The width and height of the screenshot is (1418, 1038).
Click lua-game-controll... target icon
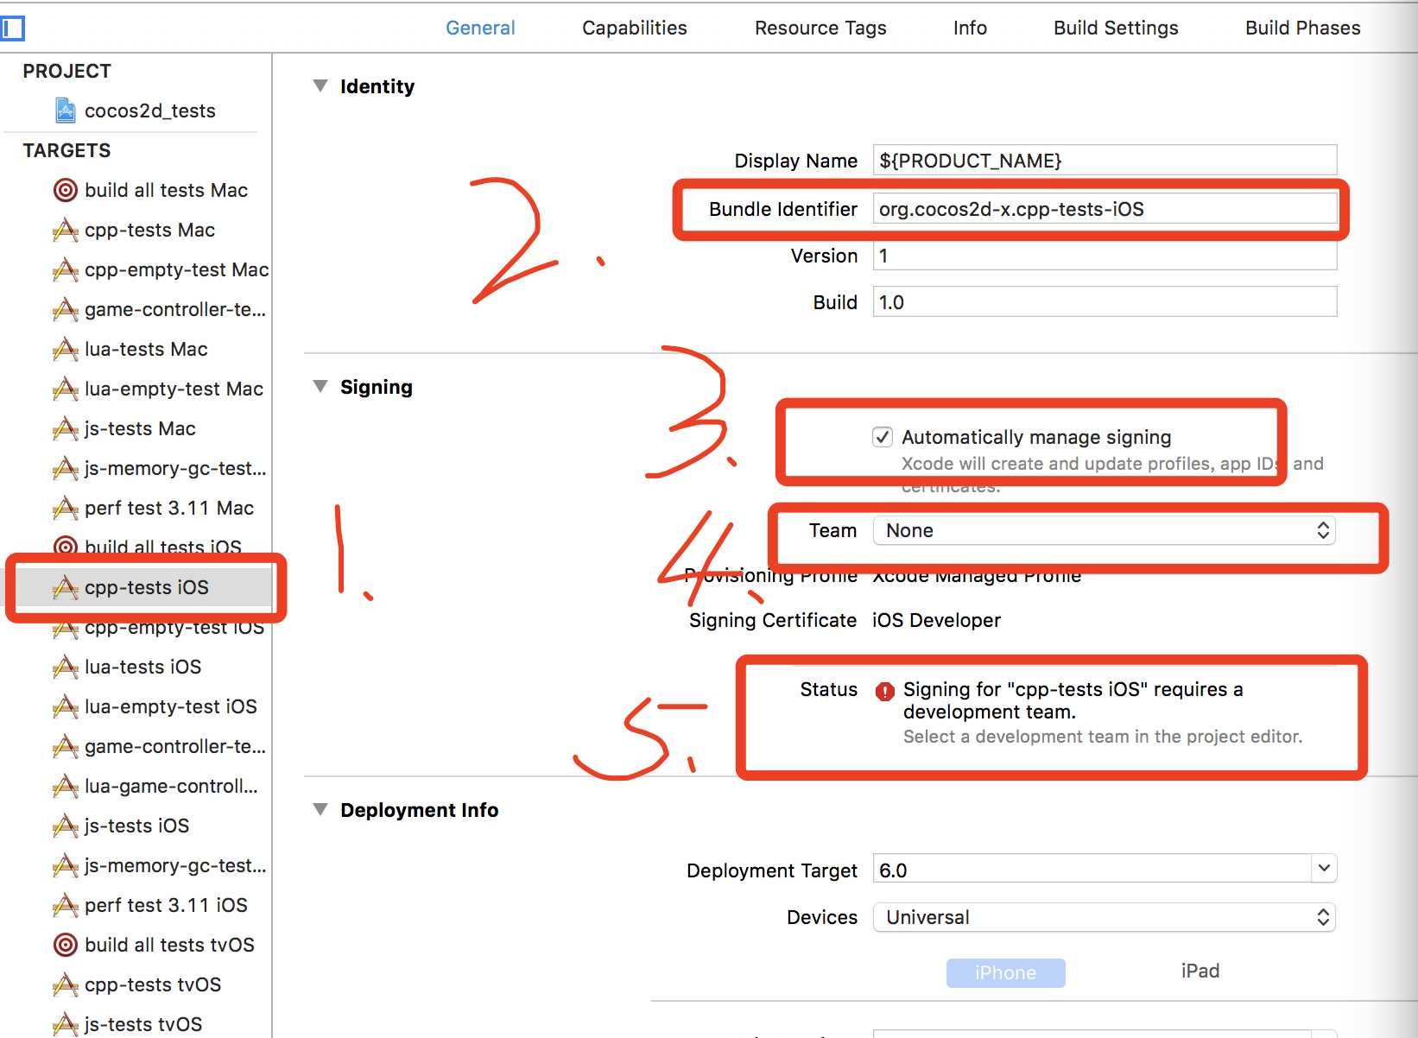[65, 786]
